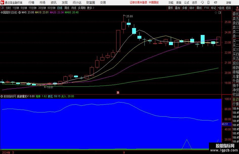Switch to 1分钟 period tab
239x154 pixels.
pyautogui.click(x=16, y=8)
